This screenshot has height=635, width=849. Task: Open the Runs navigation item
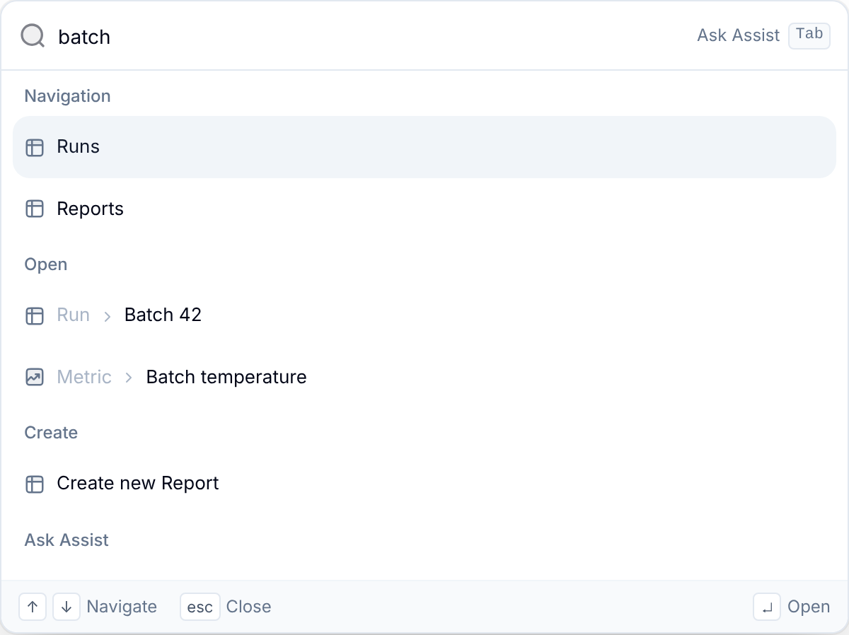[424, 147]
